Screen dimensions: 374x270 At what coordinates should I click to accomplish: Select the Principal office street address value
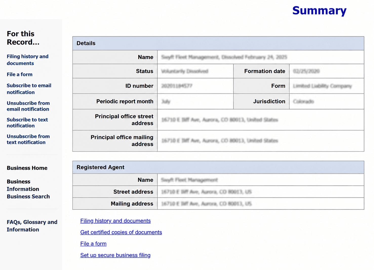point(220,120)
